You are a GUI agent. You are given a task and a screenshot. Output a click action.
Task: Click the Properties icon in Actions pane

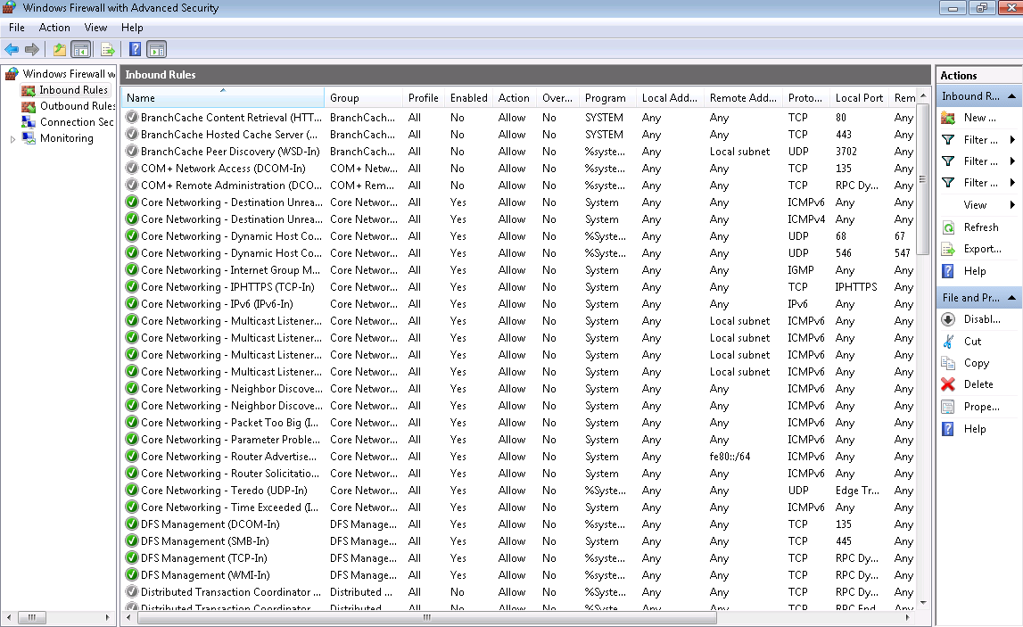949,407
